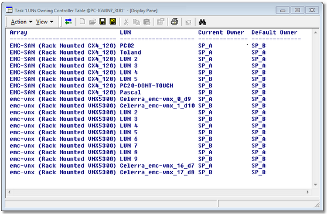Click array name in Celerra_emc-vnx_17_d8 row

point(63,172)
